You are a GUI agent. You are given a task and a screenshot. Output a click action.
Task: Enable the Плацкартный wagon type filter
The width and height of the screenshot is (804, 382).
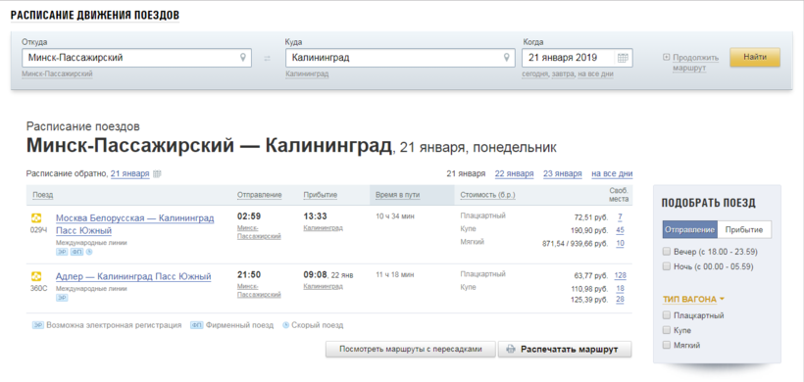(666, 315)
